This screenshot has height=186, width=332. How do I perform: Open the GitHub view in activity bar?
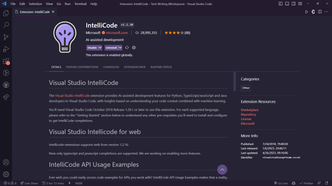tap(6, 85)
